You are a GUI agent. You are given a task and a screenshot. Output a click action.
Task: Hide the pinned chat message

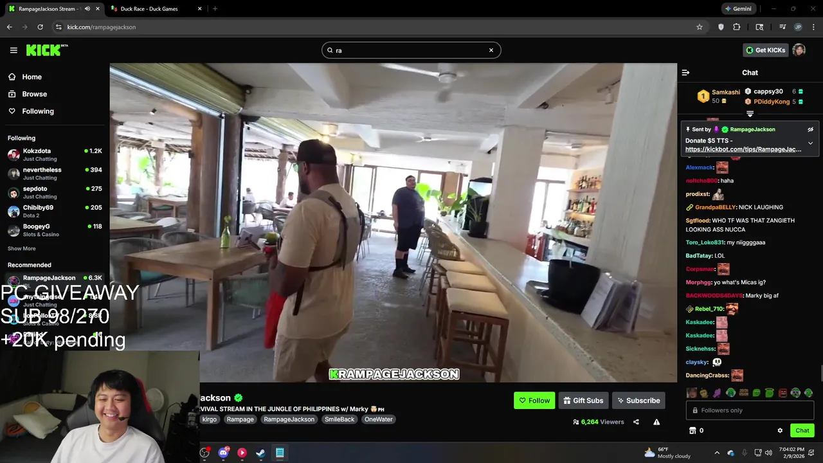pyautogui.click(x=810, y=129)
